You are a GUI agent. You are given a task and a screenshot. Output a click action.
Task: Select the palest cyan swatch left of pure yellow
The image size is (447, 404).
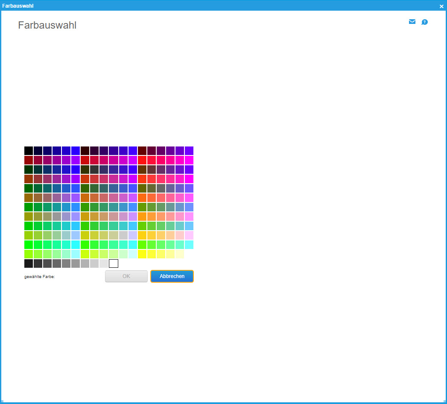coord(133,254)
